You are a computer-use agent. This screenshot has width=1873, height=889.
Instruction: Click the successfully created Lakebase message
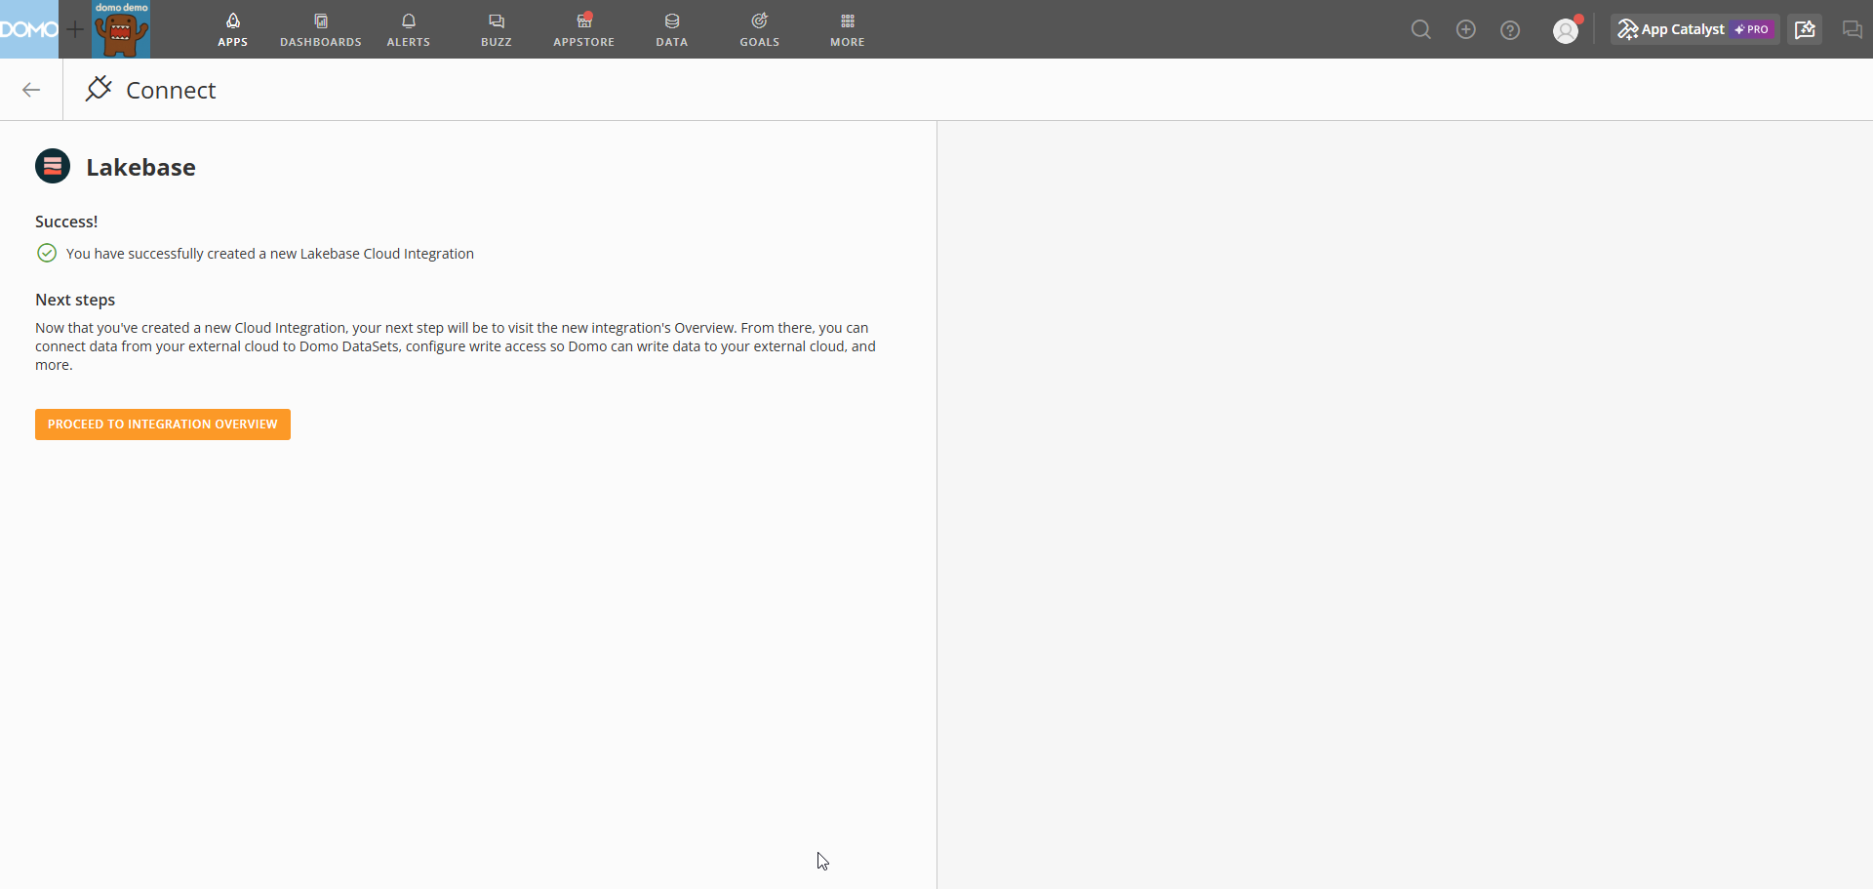pyautogui.click(x=270, y=254)
